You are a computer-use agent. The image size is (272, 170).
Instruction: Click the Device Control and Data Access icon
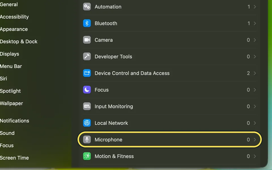tap(87, 73)
